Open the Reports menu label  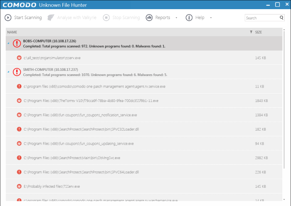click(x=163, y=17)
